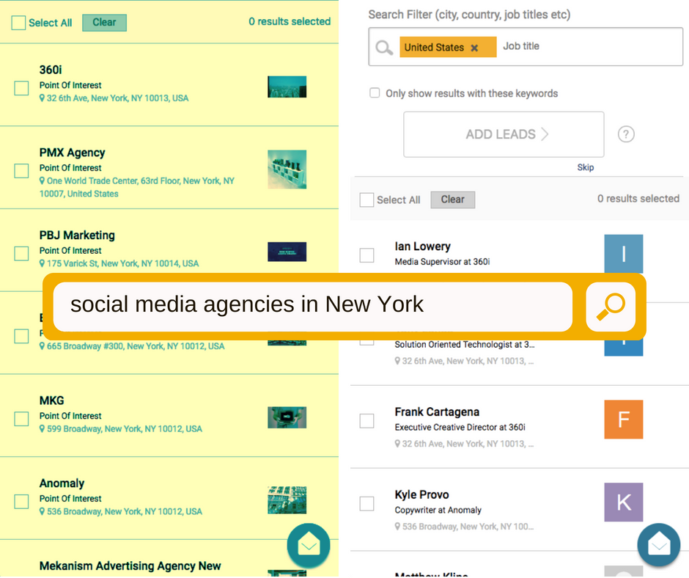Select the 360i company checkbox
689x578 pixels.
click(x=21, y=88)
